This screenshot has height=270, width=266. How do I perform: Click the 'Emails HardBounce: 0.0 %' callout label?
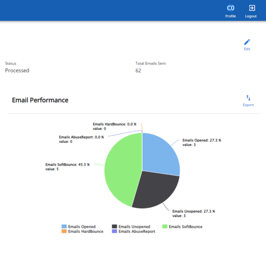point(114,124)
